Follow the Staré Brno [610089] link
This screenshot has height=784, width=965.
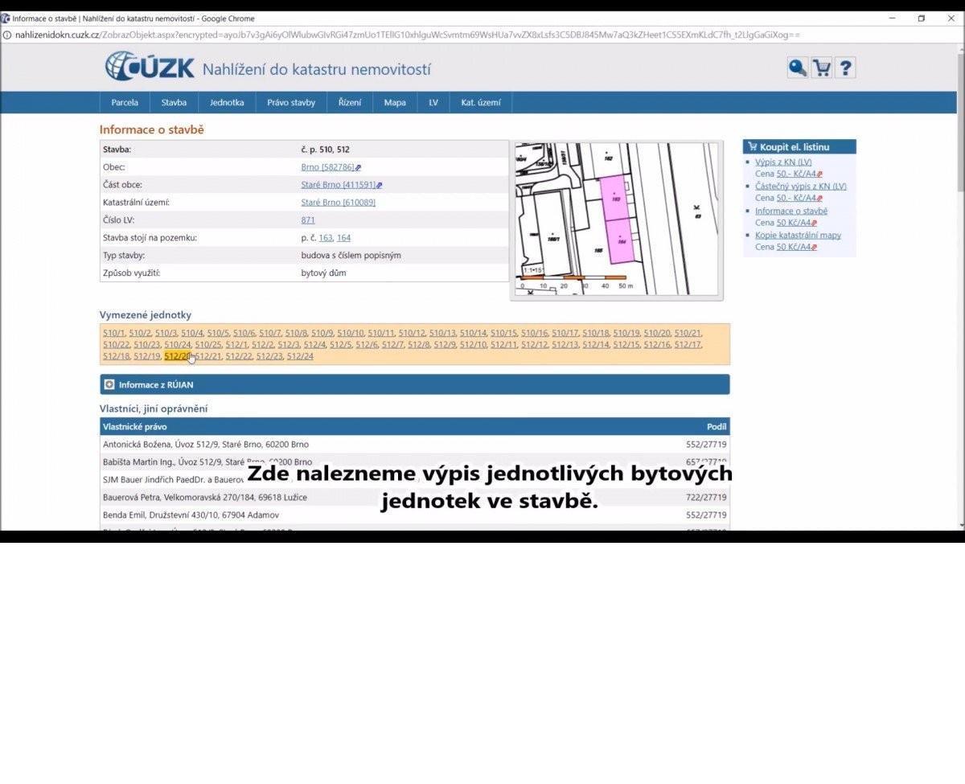pyautogui.click(x=339, y=203)
